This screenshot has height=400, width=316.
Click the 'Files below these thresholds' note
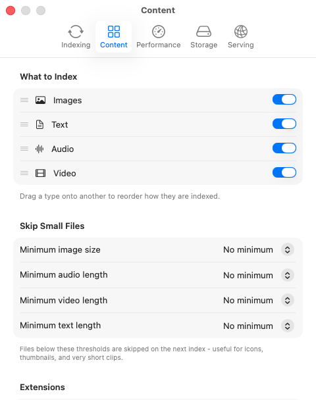tap(142, 353)
